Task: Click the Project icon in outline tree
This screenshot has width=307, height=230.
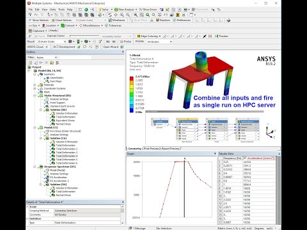Action: point(29,67)
